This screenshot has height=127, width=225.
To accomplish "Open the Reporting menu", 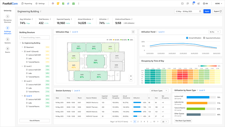I will (27, 4).
